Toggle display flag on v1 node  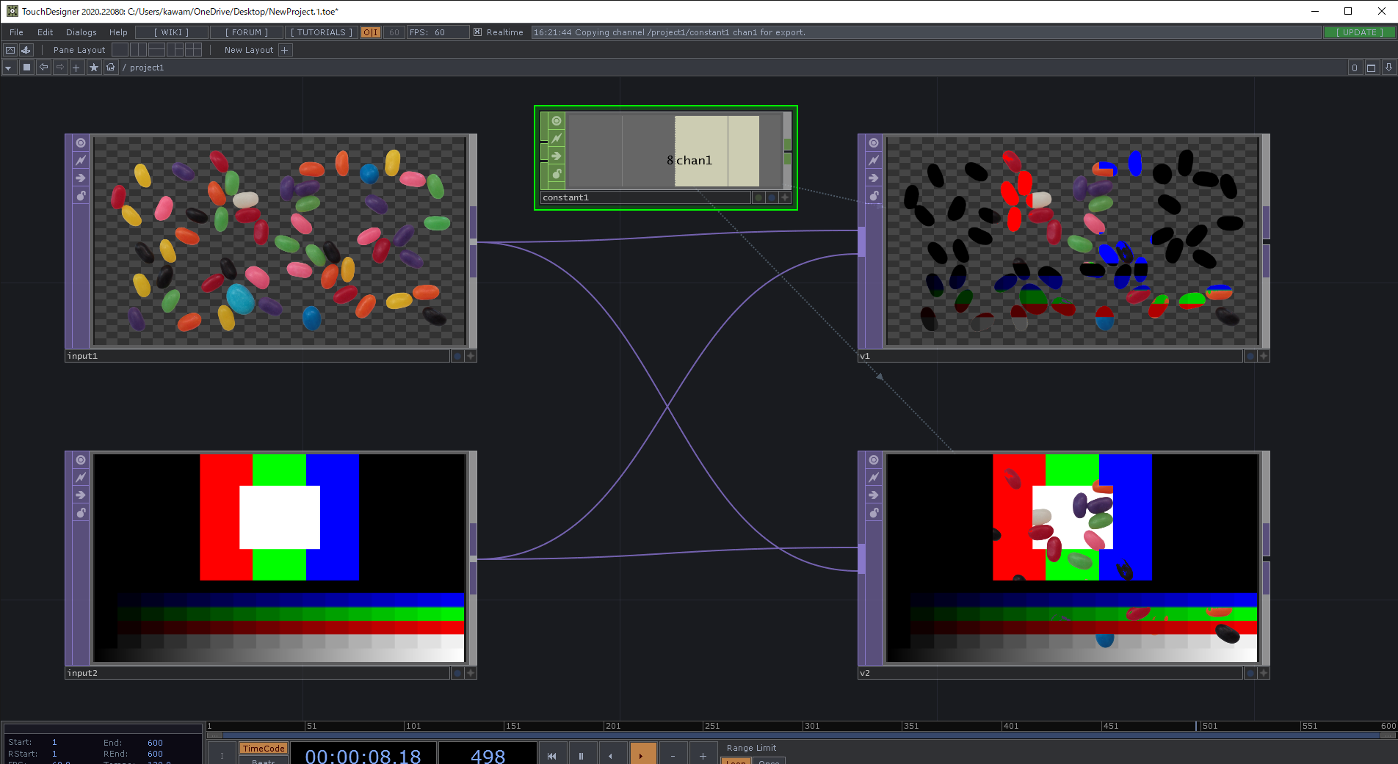point(1250,356)
